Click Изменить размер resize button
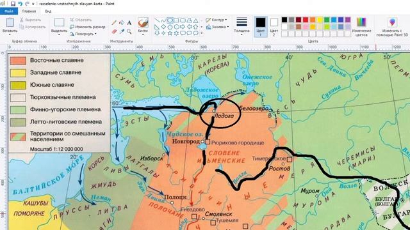The image size is (410, 230). 88,27
